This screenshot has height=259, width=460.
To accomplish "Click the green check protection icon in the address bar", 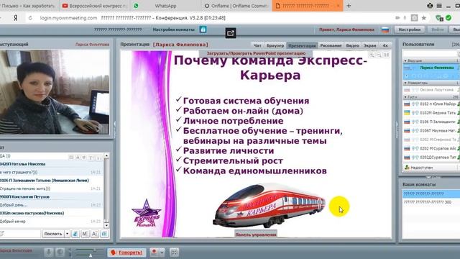I will (448, 18).
